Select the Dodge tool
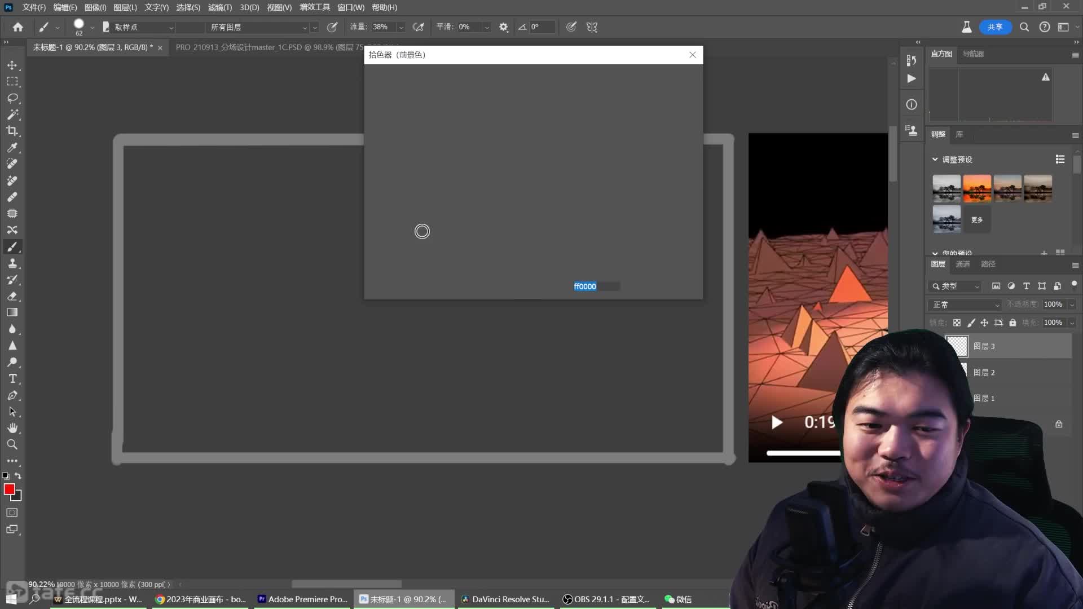This screenshot has width=1083, height=609. (x=12, y=362)
